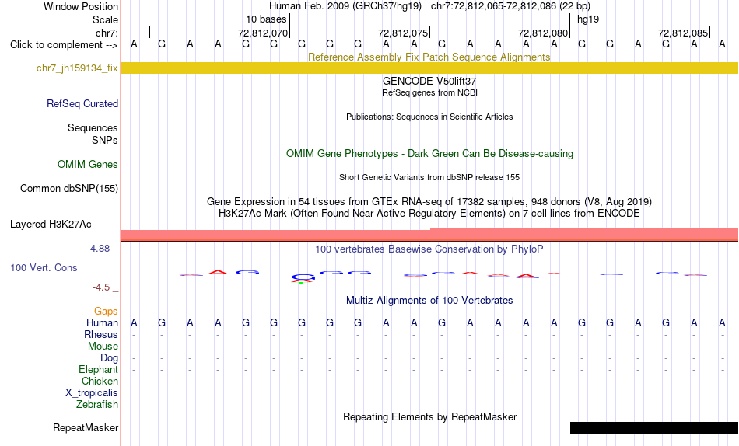Click the Layered H3K27Ac track label
Viewport: 739px width, 446px height.
pos(51,225)
